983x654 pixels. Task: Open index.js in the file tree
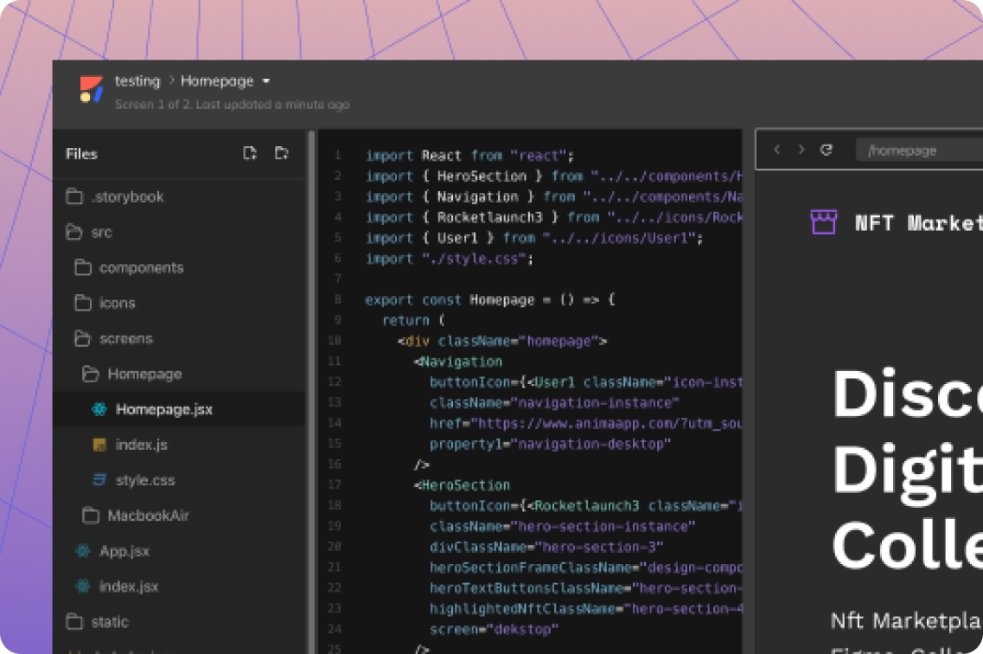click(x=141, y=445)
